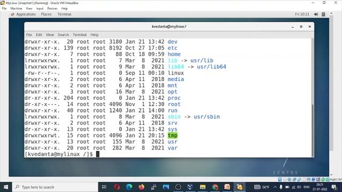
Task: Open OBS Studio from the taskbar
Action: click(x=178, y=187)
